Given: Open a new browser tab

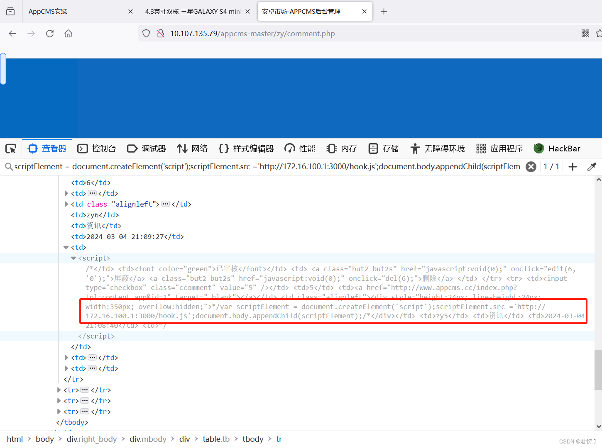Looking at the screenshot, I should click(x=384, y=12).
